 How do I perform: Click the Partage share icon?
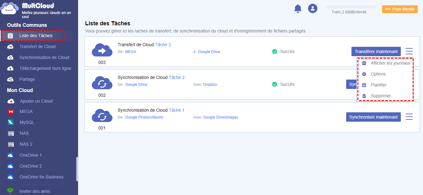tap(11, 80)
